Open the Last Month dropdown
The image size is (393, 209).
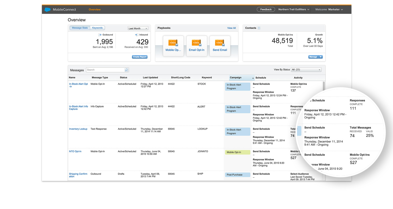(x=138, y=28)
